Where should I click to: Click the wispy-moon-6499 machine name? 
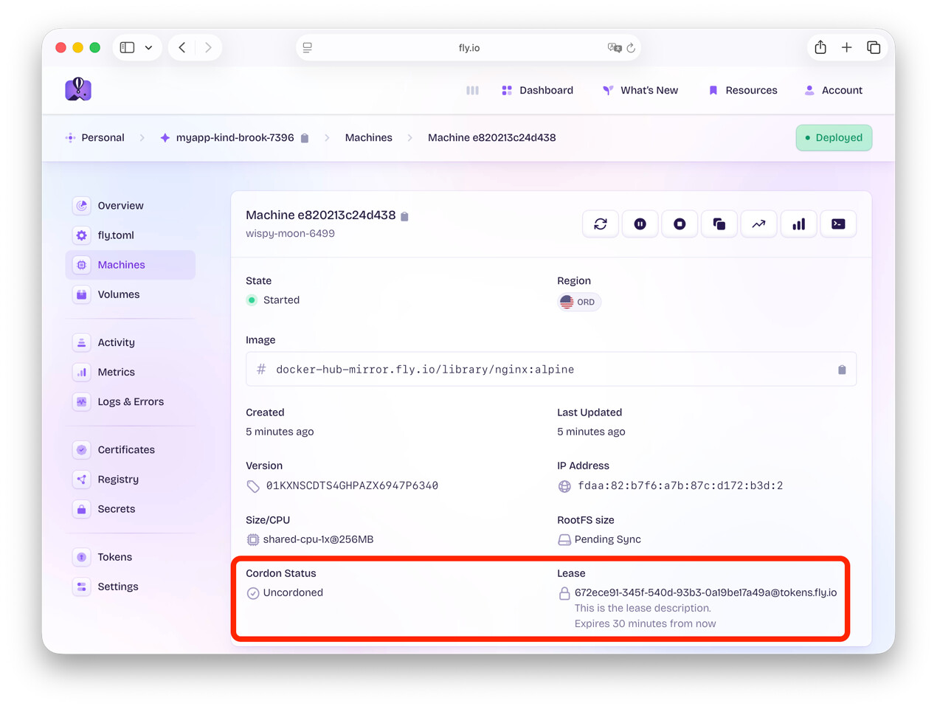click(290, 234)
